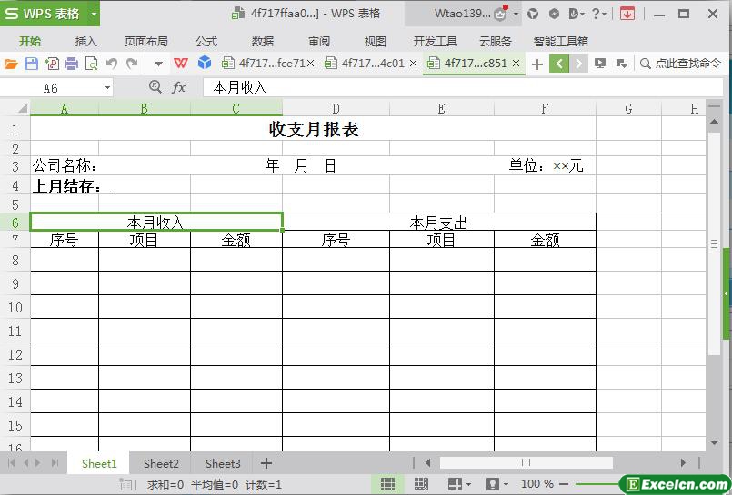Save the workbook with floppy icon
The height and width of the screenshot is (495, 732).
(x=31, y=64)
